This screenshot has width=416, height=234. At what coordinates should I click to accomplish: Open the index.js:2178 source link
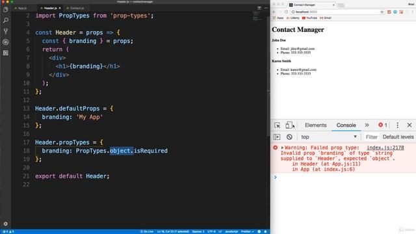[385, 148]
